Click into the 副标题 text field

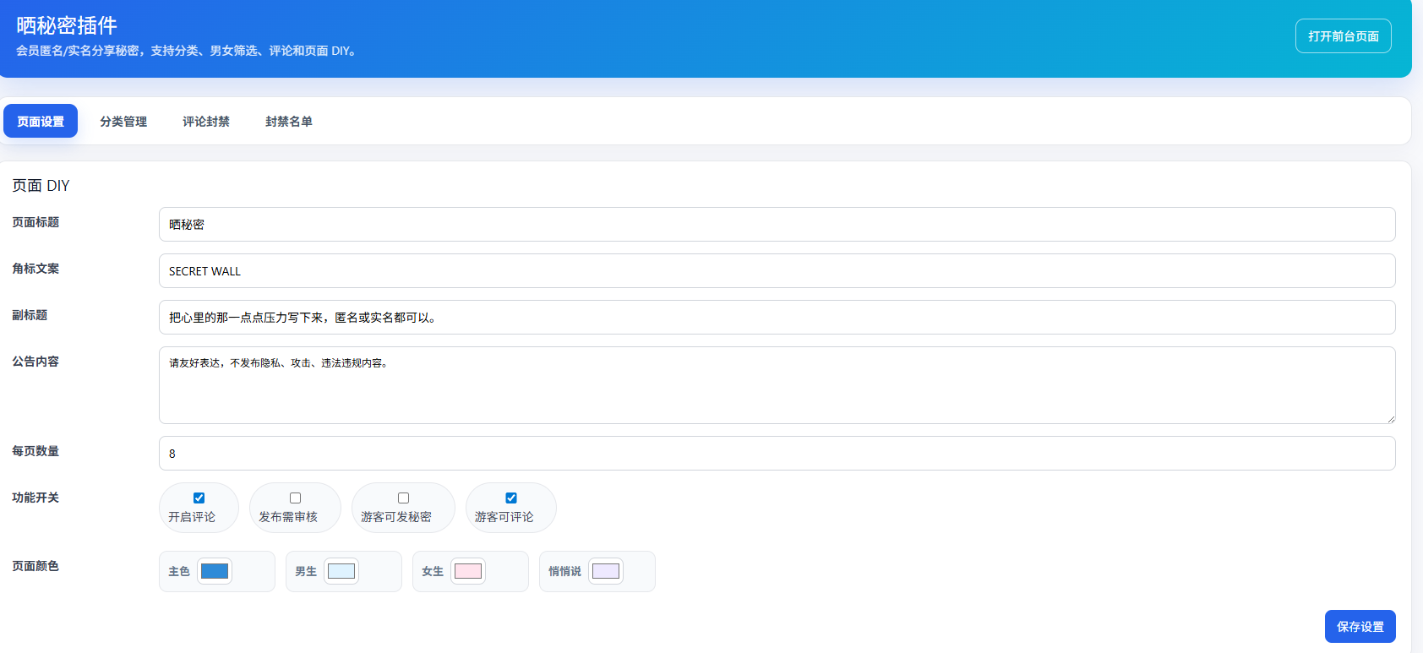point(777,317)
